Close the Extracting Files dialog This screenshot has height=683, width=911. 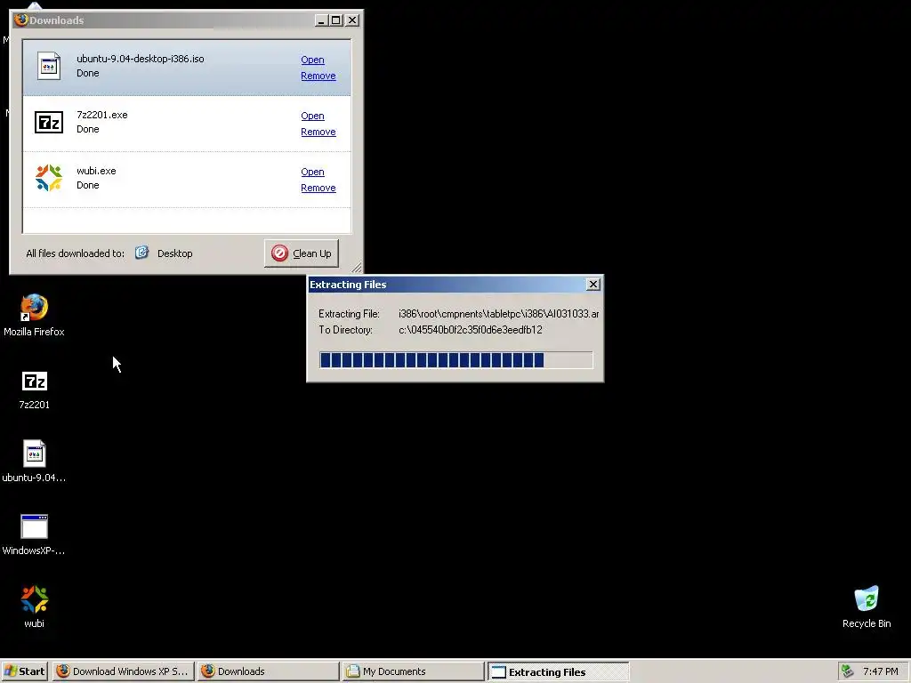pyautogui.click(x=593, y=284)
